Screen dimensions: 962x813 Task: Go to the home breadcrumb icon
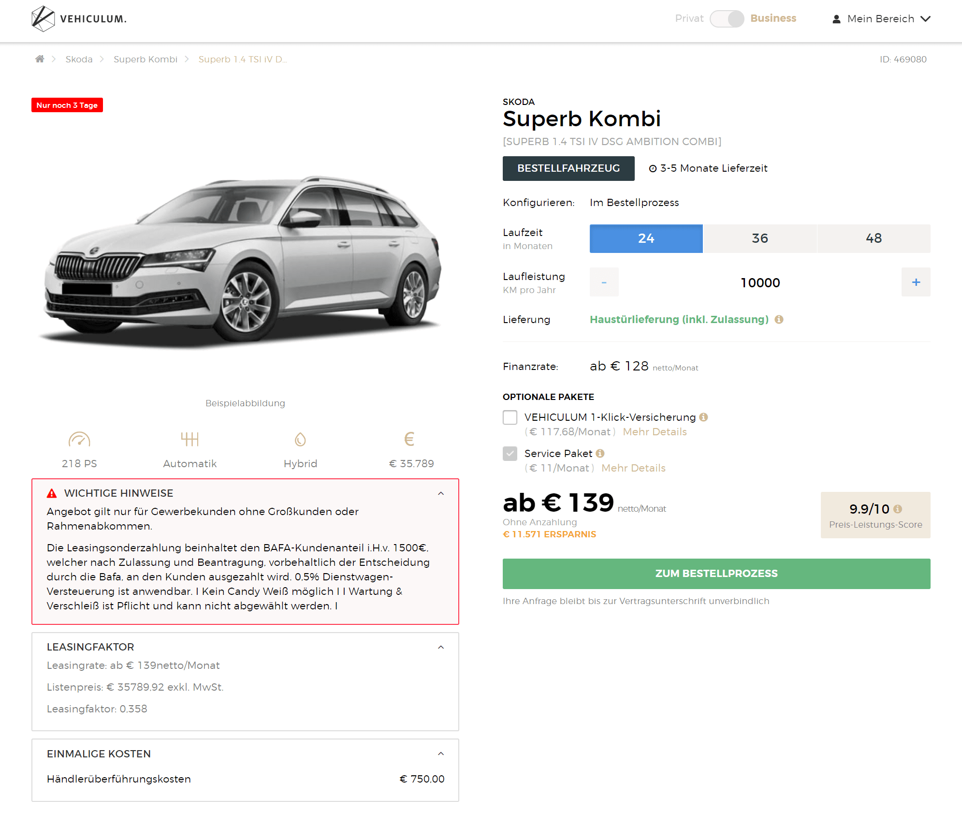tap(40, 59)
